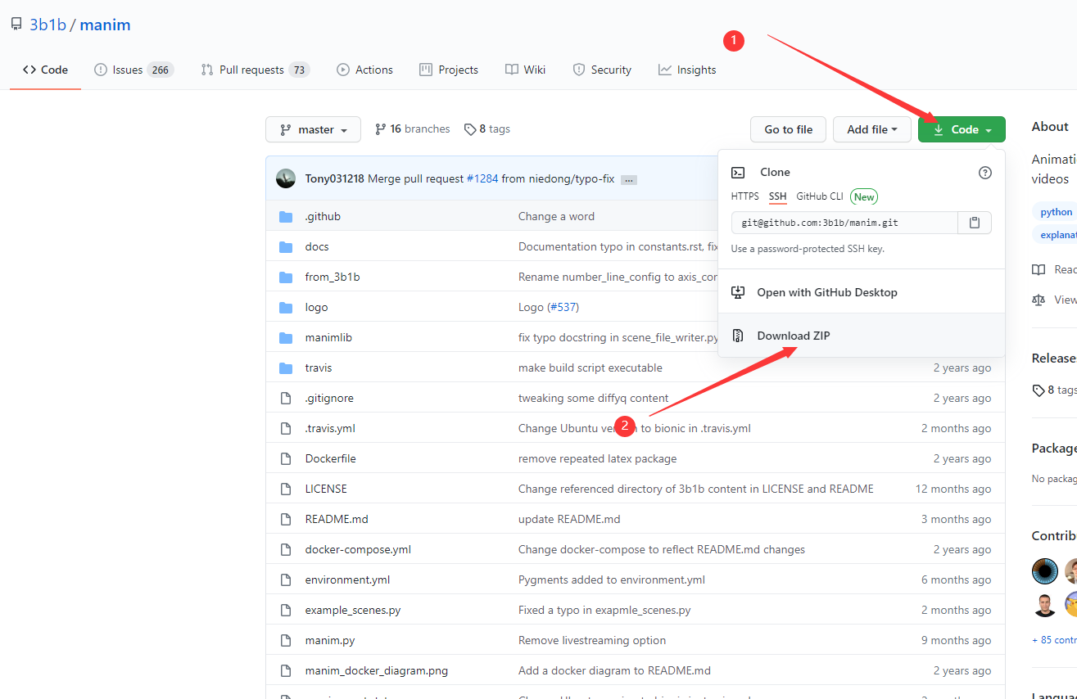
Task: Open the Actions tab
Action: click(x=364, y=70)
